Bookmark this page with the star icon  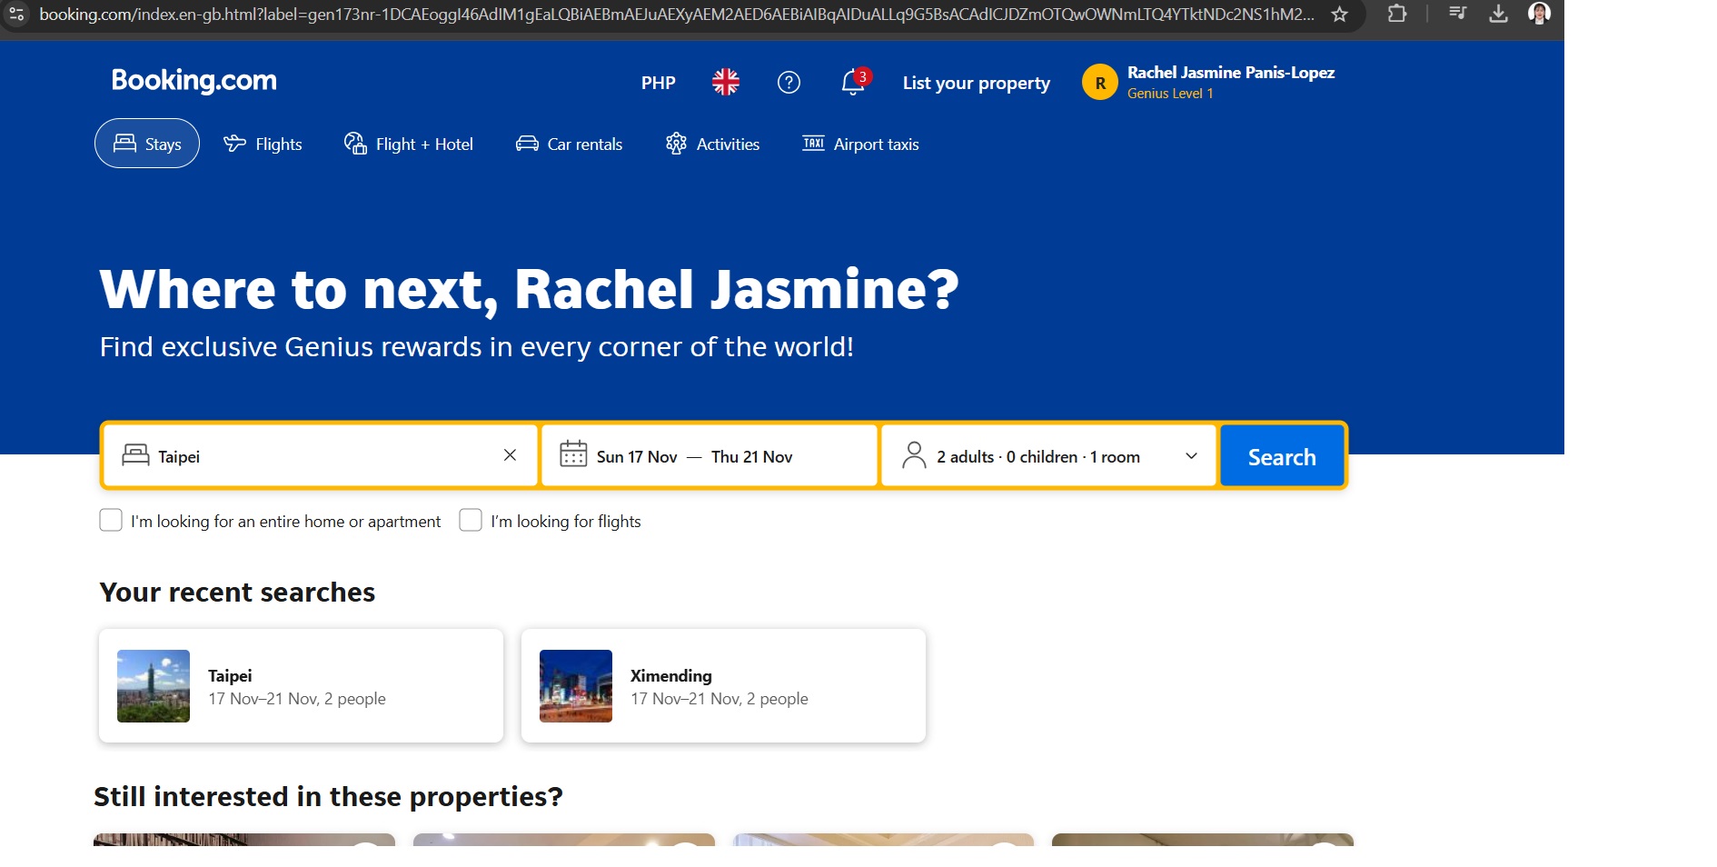1339,15
